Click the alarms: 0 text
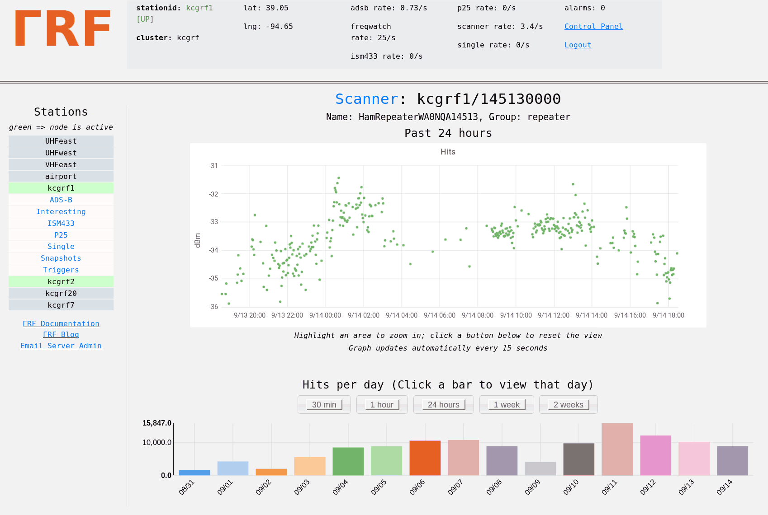This screenshot has width=768, height=515. (x=585, y=8)
